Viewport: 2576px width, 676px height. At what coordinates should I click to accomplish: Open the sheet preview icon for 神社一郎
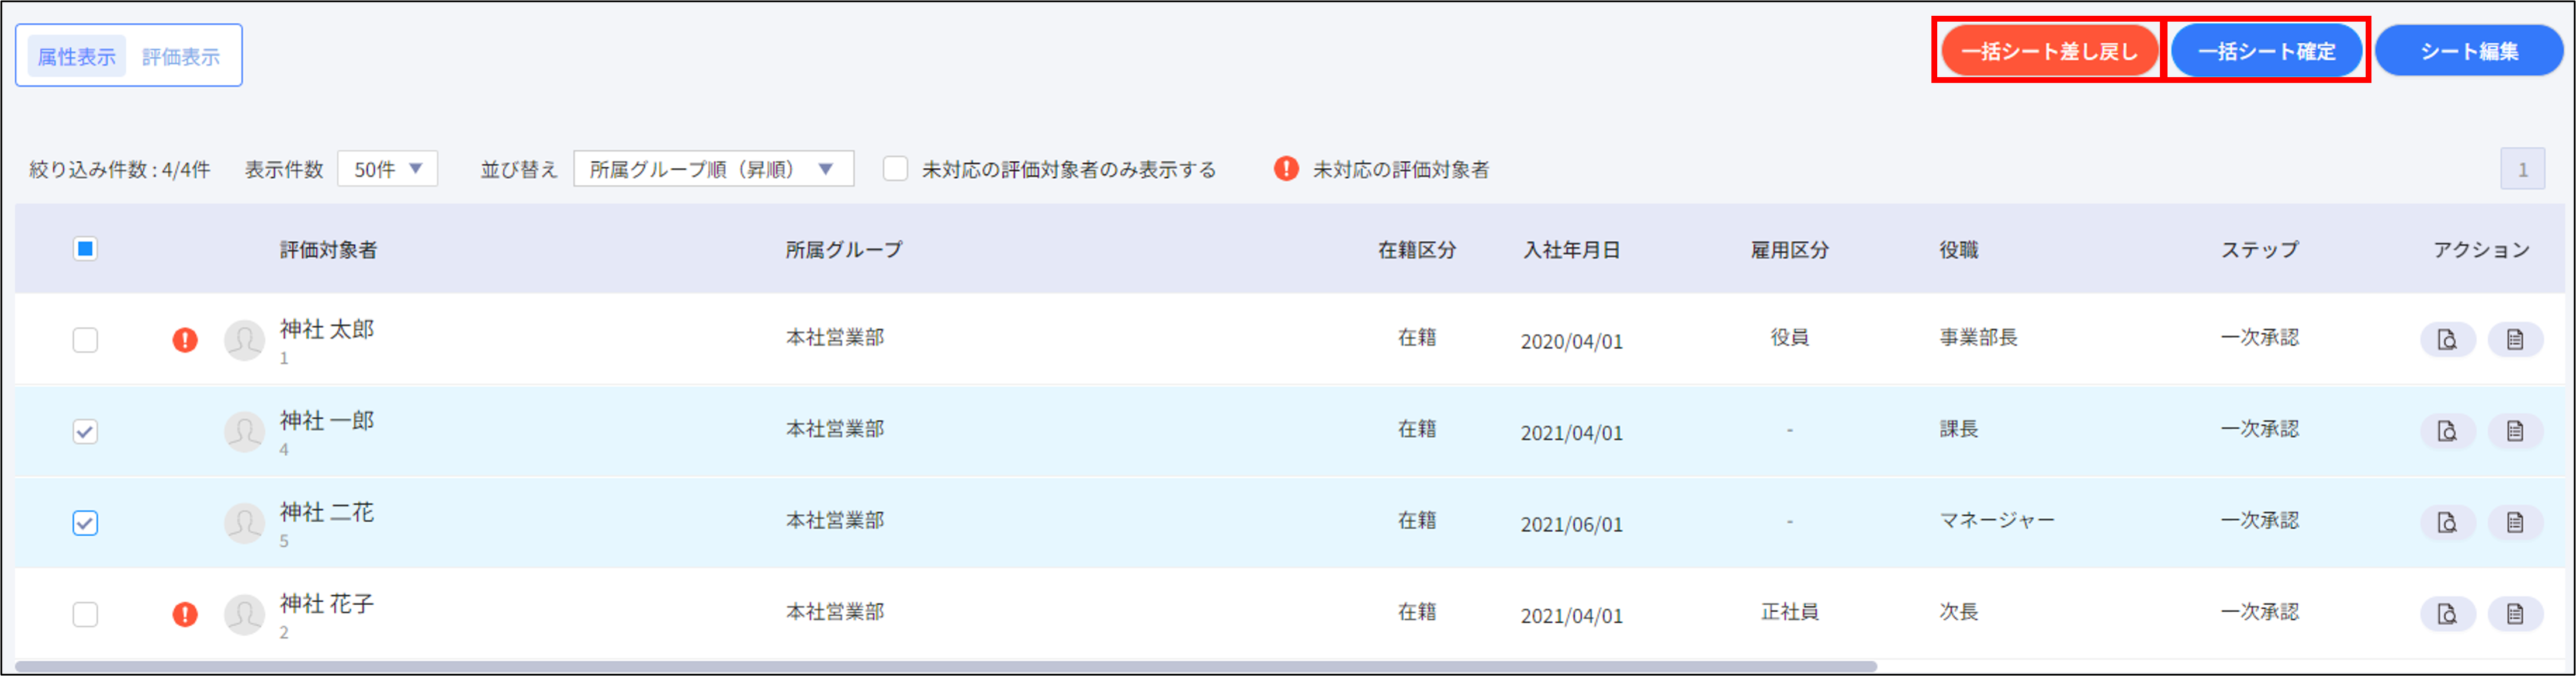click(2447, 430)
